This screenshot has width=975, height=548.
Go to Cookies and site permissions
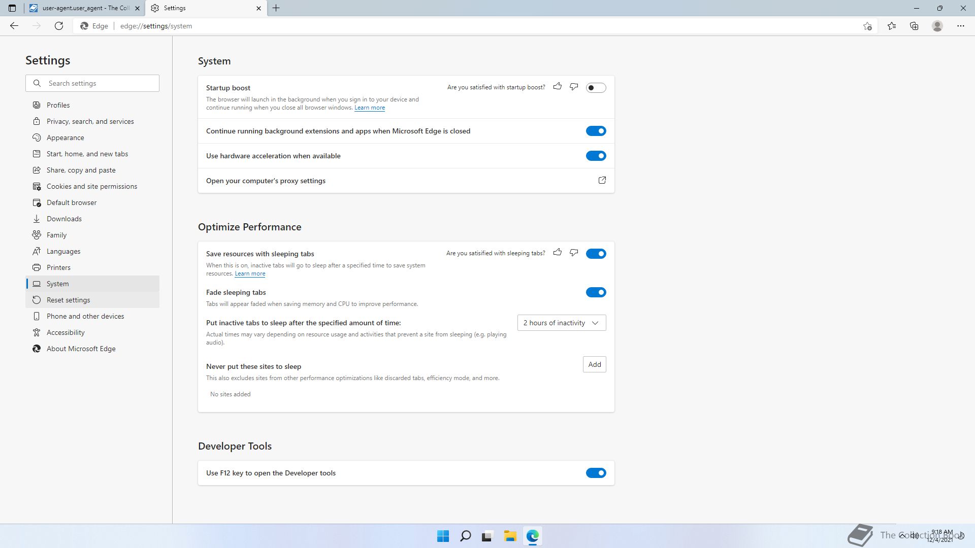92,186
